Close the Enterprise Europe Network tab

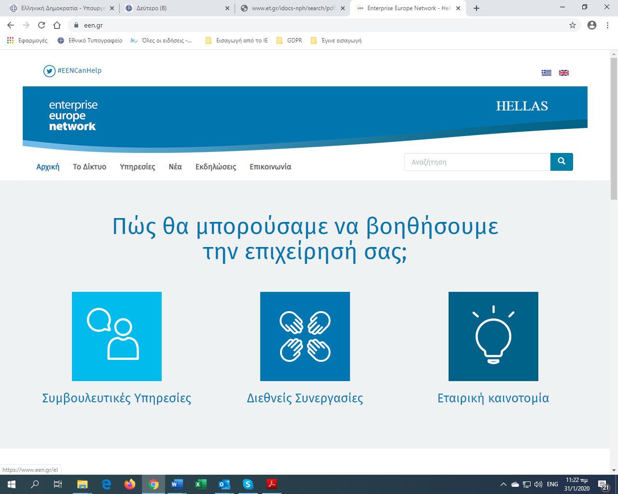458,8
